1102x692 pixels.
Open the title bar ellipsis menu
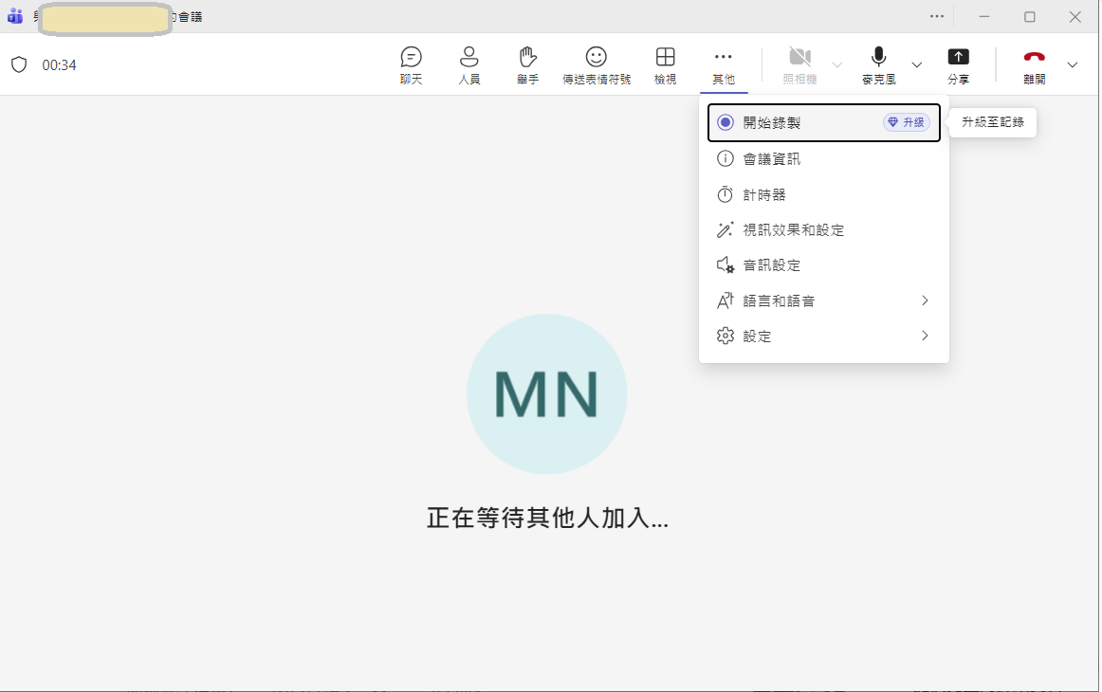click(936, 16)
